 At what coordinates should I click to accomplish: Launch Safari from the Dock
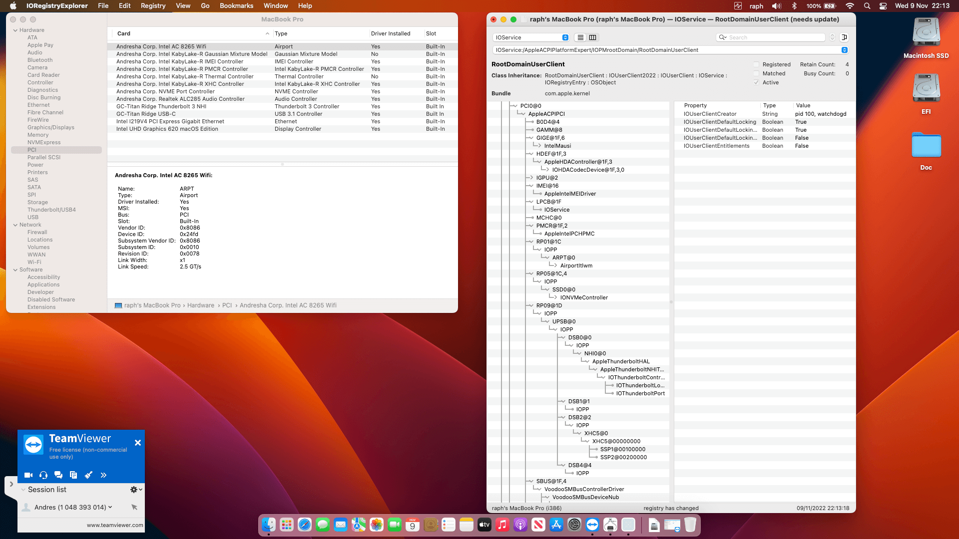(305, 525)
